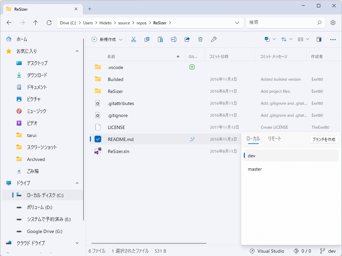
Task: Share README.md with the share icon
Action: [187, 39]
